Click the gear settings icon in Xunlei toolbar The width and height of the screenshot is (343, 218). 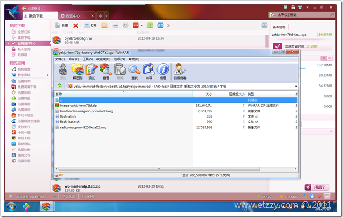pyautogui.click(x=125, y=25)
